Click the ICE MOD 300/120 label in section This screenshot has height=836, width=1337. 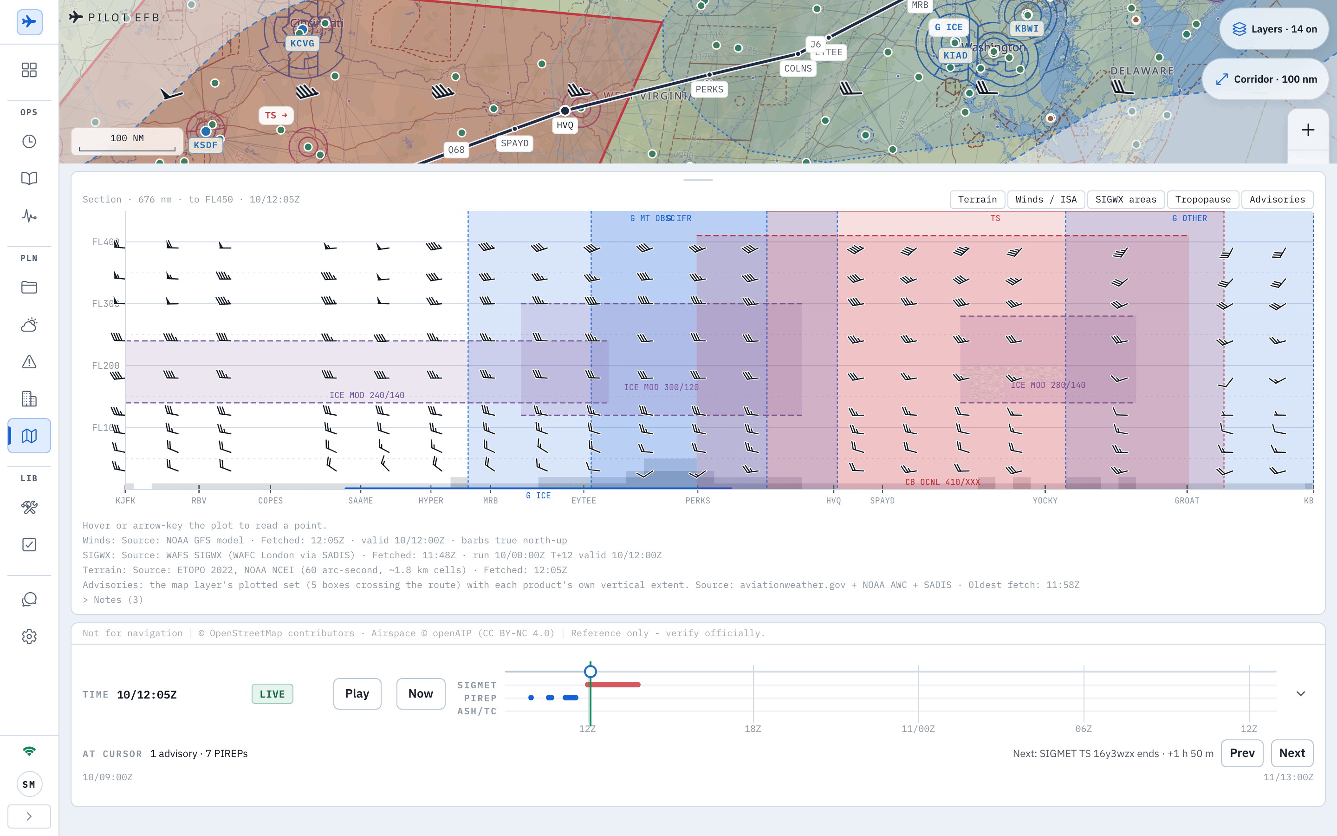point(662,388)
